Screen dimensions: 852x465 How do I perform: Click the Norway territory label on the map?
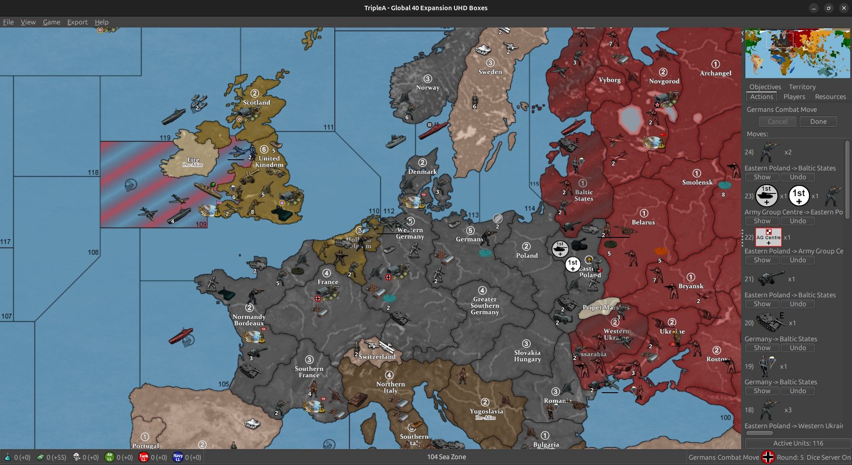[428, 87]
